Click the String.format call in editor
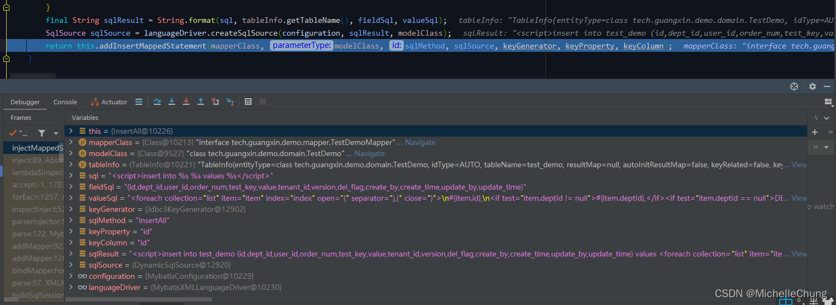 coord(187,21)
